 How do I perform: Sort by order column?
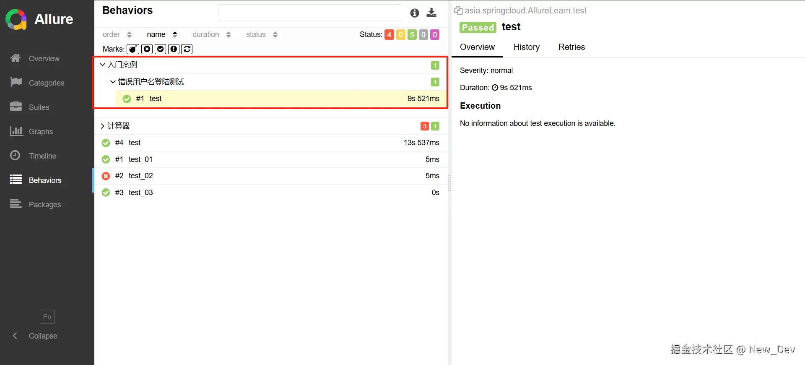(x=117, y=34)
